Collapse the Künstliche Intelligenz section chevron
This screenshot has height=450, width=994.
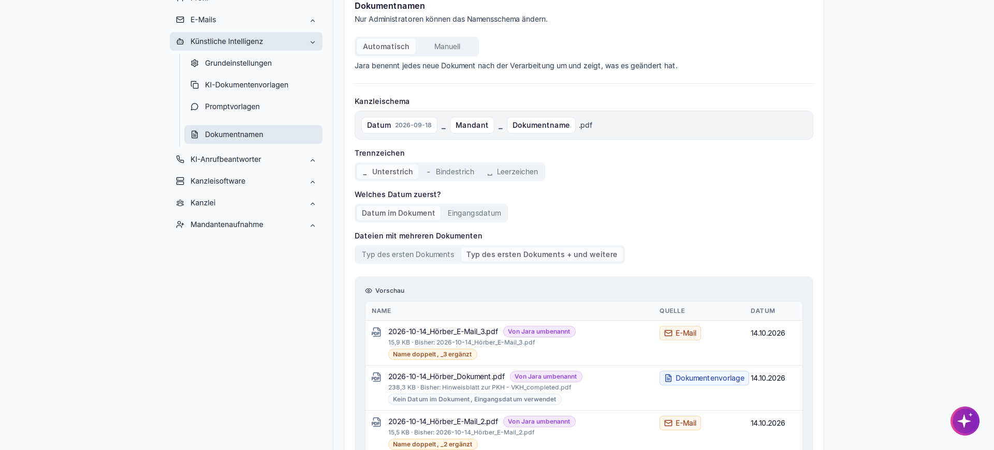tap(313, 42)
